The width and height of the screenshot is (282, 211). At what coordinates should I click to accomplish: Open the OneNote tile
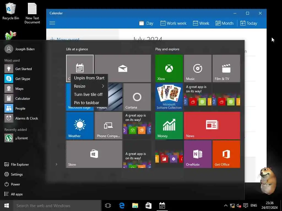click(198, 154)
